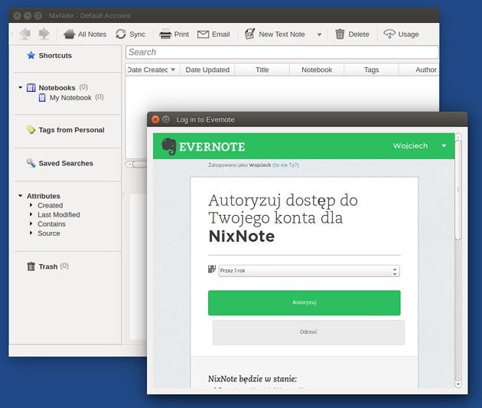Sort by Tags column header
Image resolution: width=482 pixels, height=408 pixels.
coord(371,70)
